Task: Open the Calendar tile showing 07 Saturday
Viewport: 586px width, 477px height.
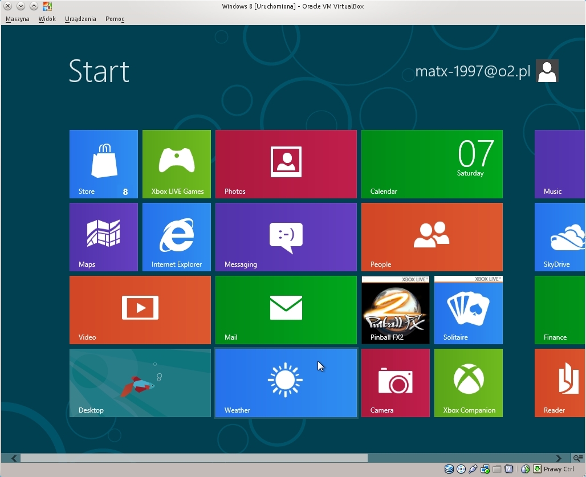Action: coord(432,164)
